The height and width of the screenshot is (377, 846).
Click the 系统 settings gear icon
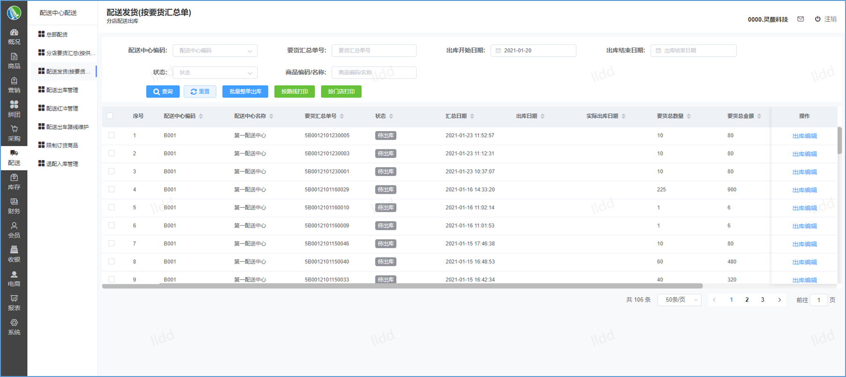pos(14,327)
